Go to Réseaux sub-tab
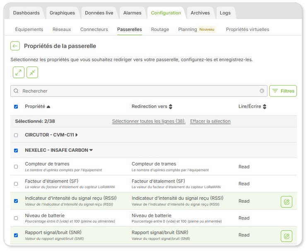The height and width of the screenshot is (251, 306). [x=62, y=29]
